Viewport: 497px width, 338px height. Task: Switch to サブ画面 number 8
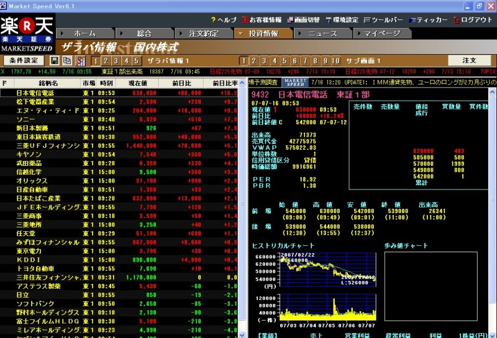point(315,60)
